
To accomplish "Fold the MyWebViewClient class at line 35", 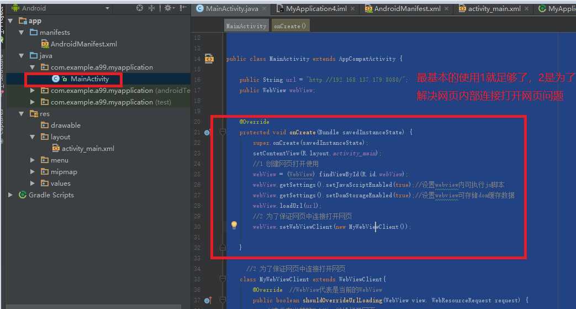I will pos(223,279).
